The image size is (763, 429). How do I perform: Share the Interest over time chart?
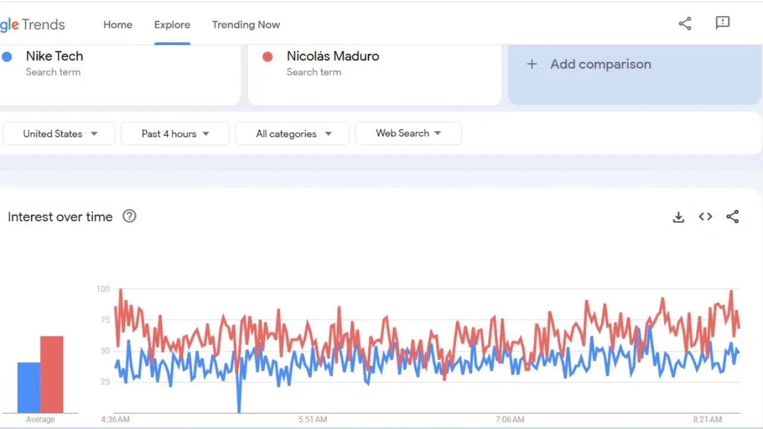tap(733, 217)
